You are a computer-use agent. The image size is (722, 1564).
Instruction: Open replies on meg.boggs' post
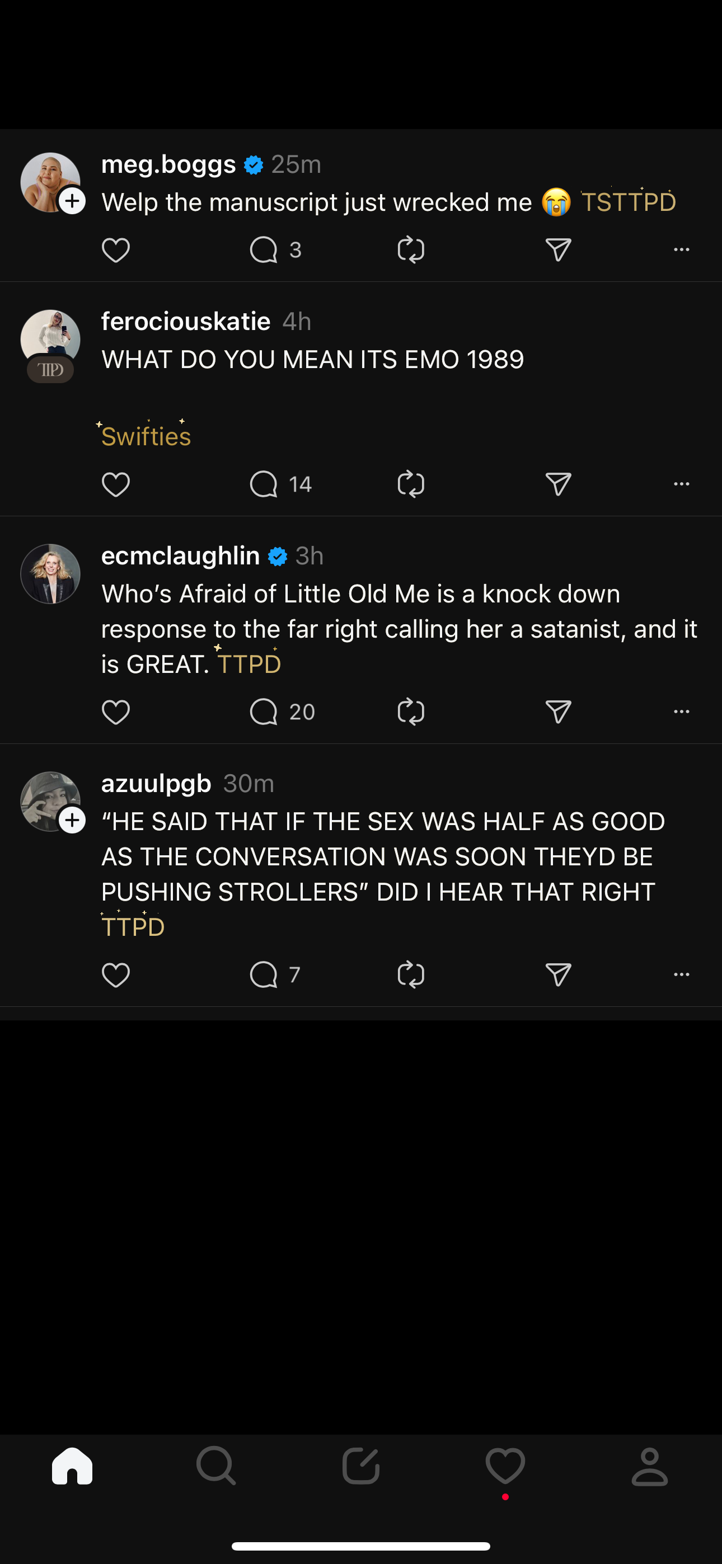coord(264,250)
